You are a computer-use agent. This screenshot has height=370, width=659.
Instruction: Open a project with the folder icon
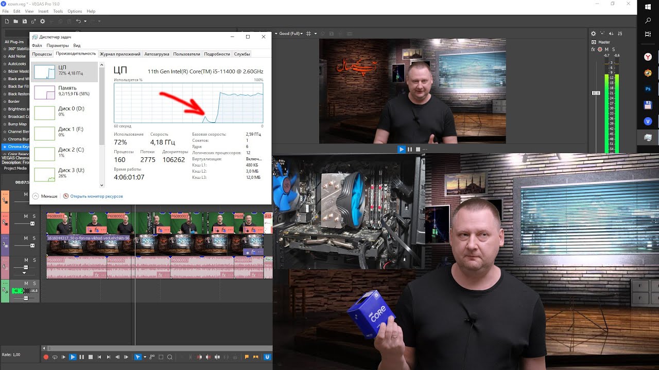point(16,21)
